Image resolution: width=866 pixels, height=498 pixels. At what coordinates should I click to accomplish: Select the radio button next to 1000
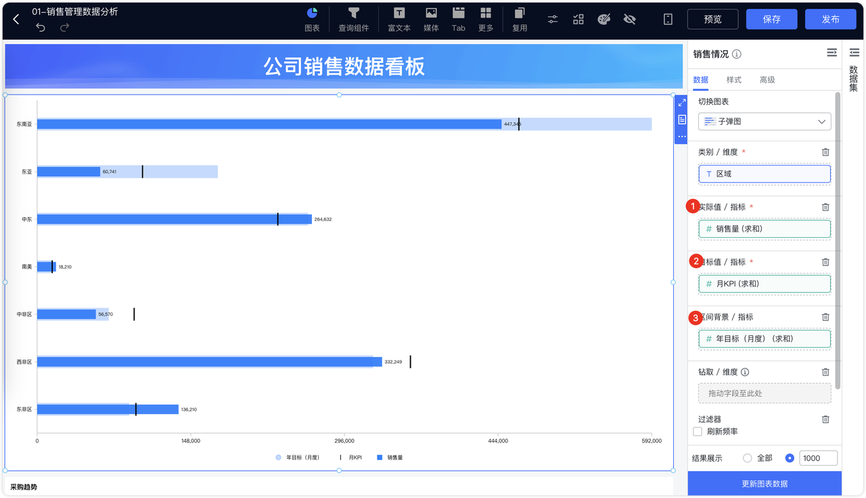790,458
